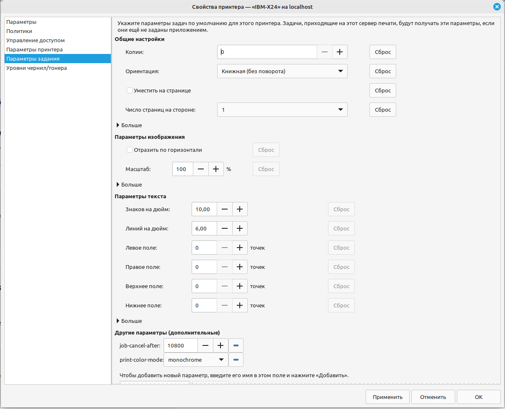Close the printer properties window
Viewport: 505px width, 409px height.
[x=497, y=7]
